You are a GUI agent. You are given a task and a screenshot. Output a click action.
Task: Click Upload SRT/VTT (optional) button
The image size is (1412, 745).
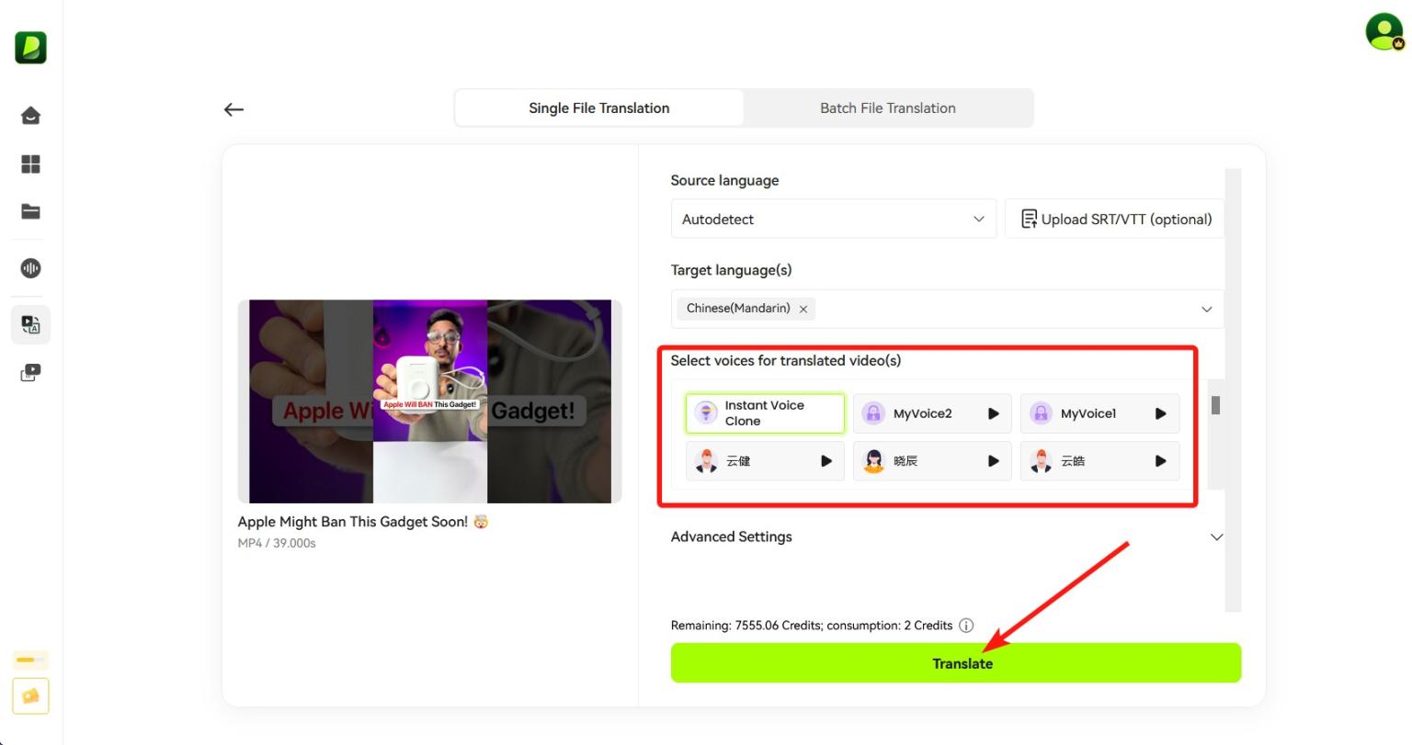click(1115, 219)
